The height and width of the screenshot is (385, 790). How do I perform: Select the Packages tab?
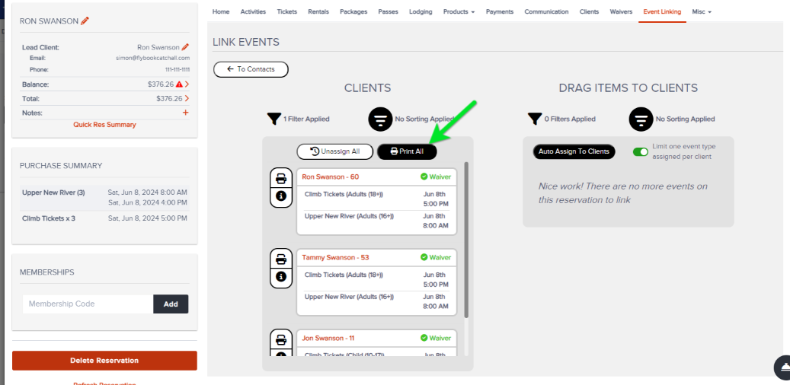[353, 11]
